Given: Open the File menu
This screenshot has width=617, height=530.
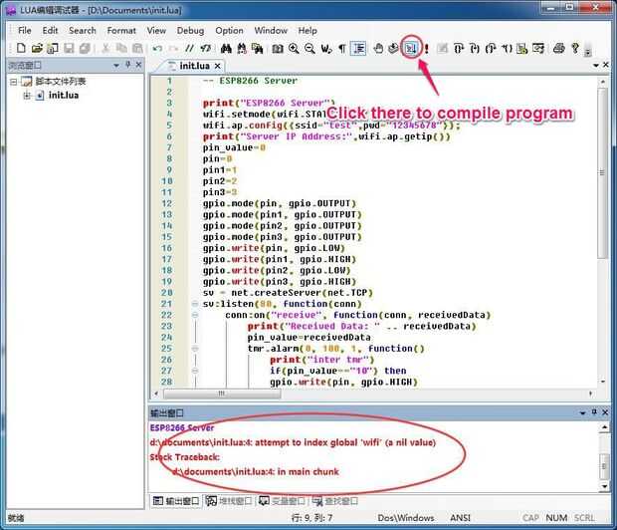Looking at the screenshot, I should [x=25, y=30].
